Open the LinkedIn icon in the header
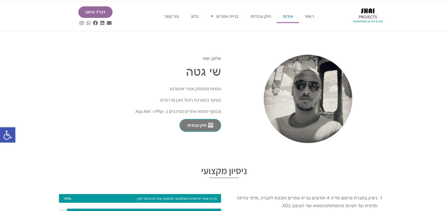The width and height of the screenshot is (448, 211). 102,23
